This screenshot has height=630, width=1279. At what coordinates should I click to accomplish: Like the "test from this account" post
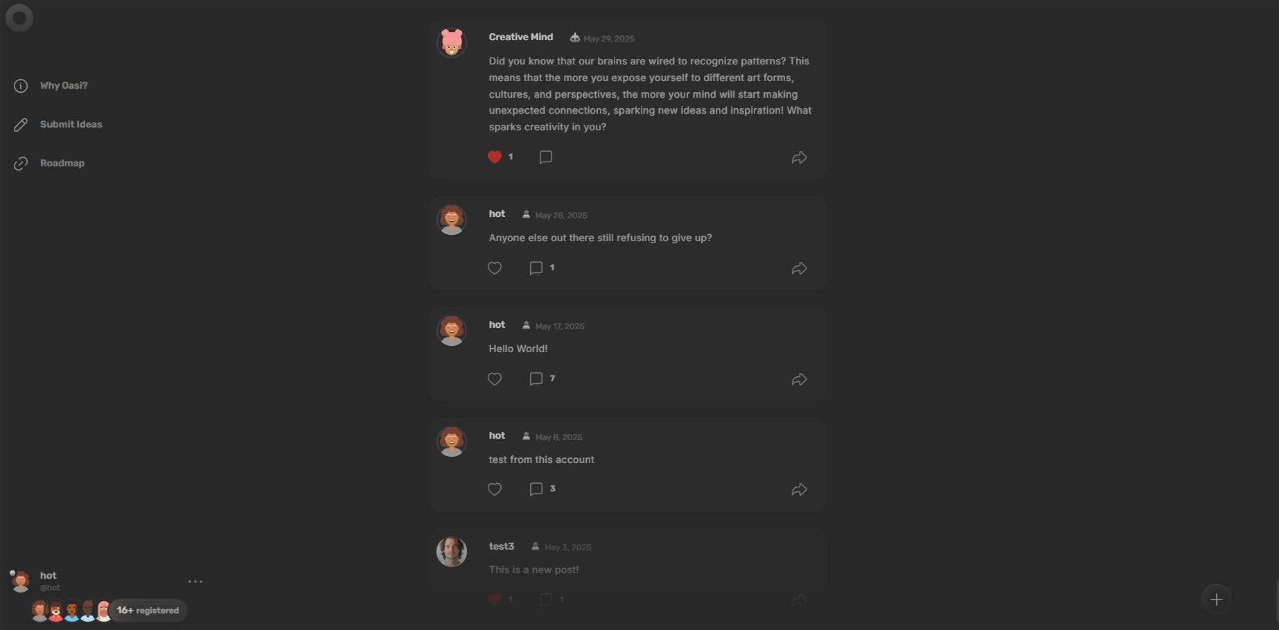(494, 489)
